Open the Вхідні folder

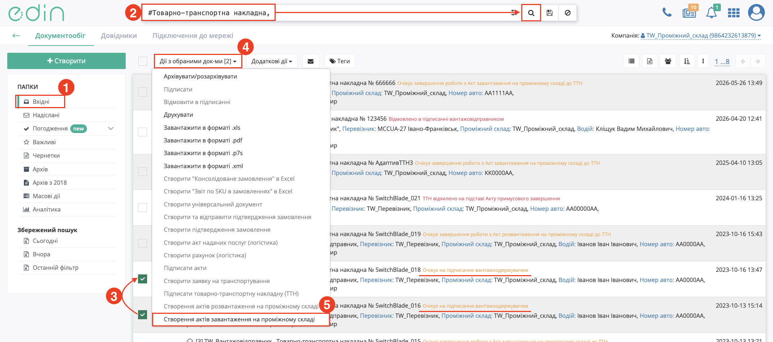[41, 102]
